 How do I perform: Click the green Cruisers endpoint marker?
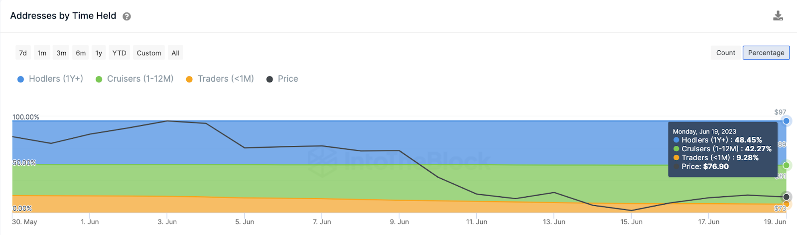click(x=786, y=165)
